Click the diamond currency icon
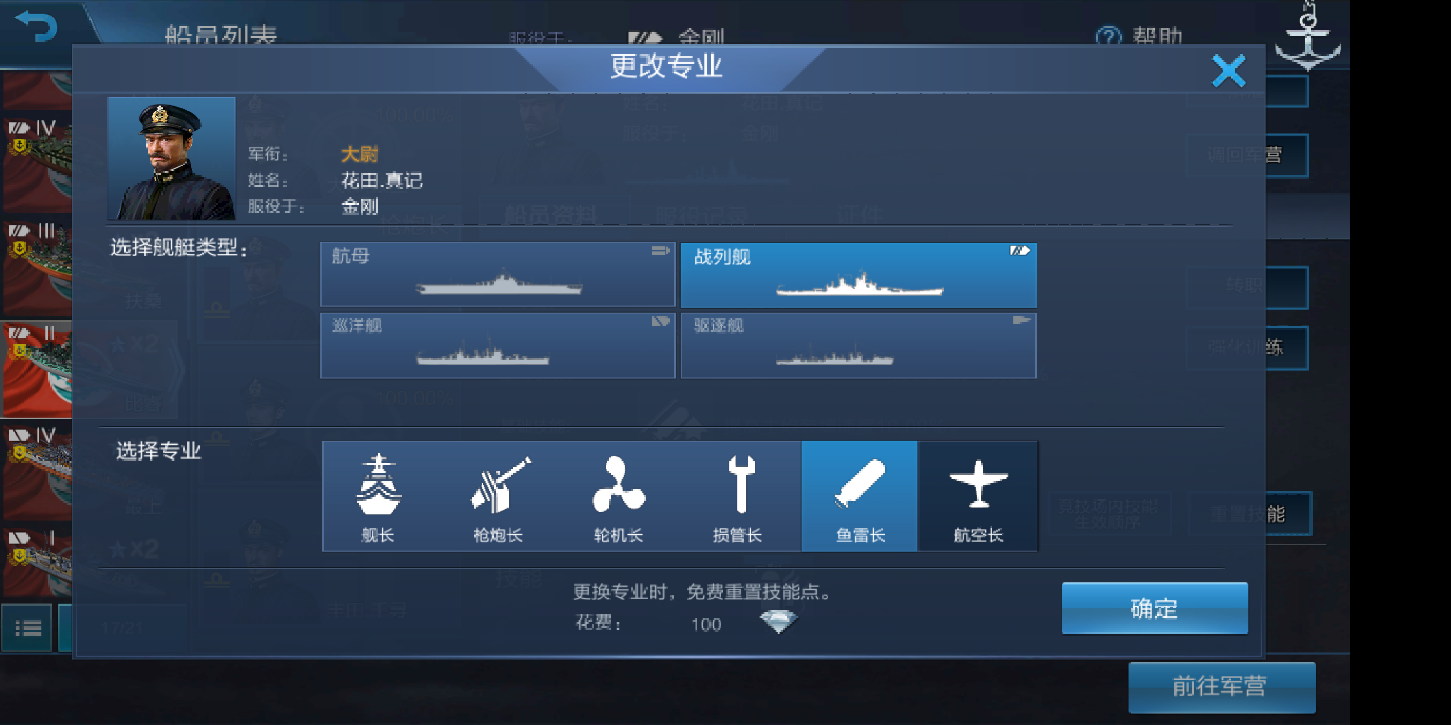This screenshot has width=1451, height=725. point(779,622)
